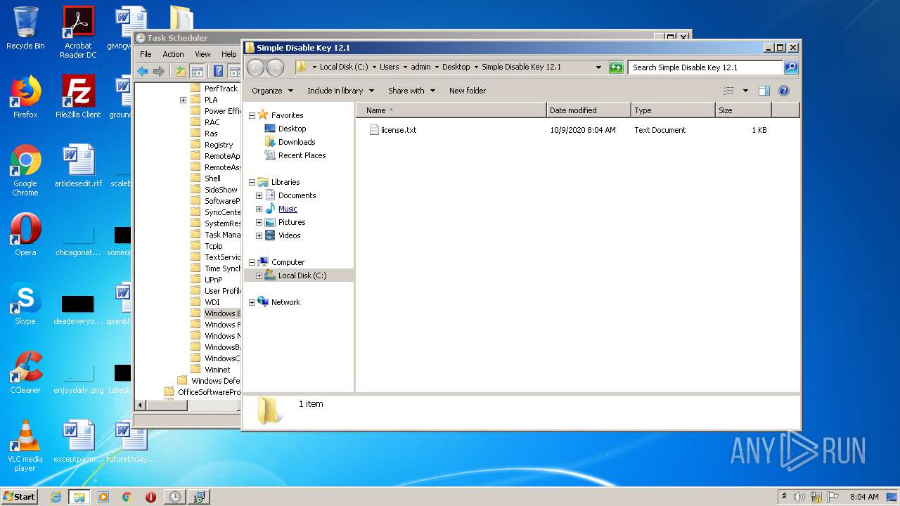
Task: Open the Include in library dropdown
Action: click(340, 91)
